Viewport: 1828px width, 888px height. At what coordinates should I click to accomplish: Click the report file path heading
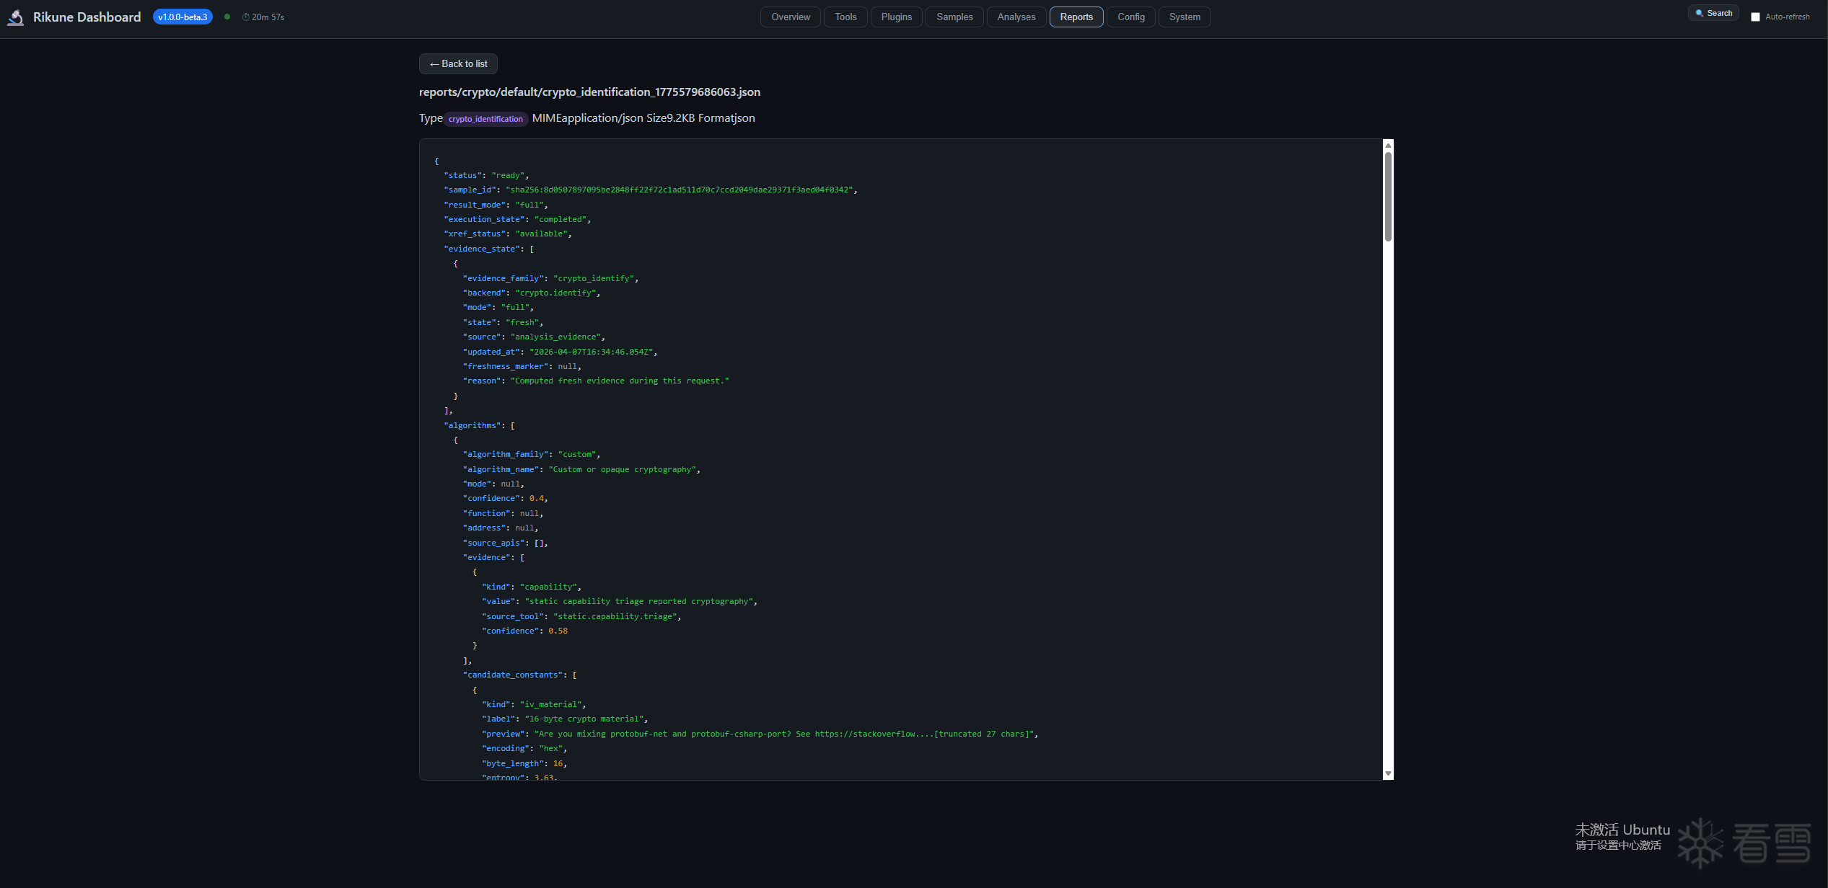point(589,92)
